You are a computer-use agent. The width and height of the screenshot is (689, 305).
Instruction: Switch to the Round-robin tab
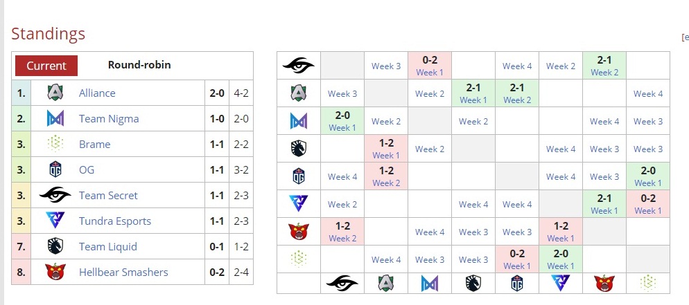(139, 65)
